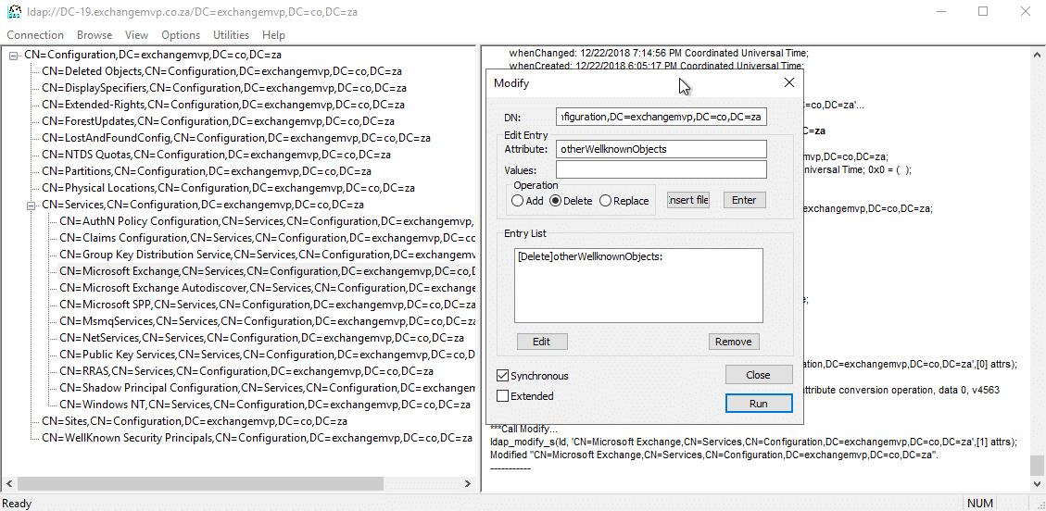Image resolution: width=1046 pixels, height=511 pixels.
Task: Click the LDP app icon in title bar
Action: (x=15, y=12)
